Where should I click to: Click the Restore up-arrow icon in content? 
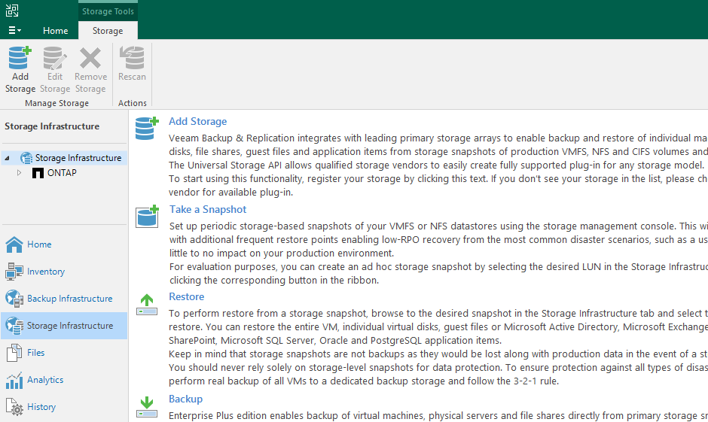point(147,305)
